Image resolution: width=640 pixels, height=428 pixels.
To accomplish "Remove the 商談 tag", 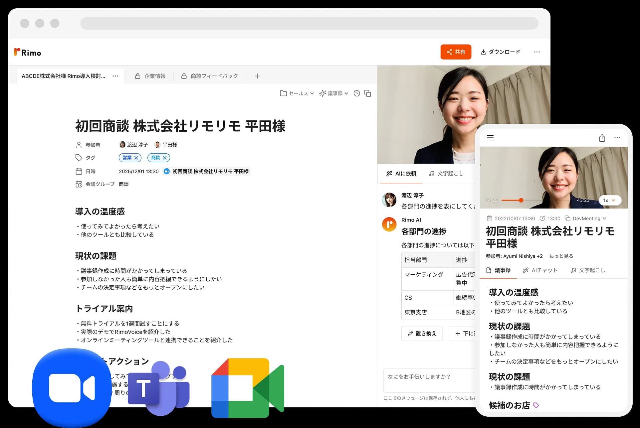I will point(165,158).
